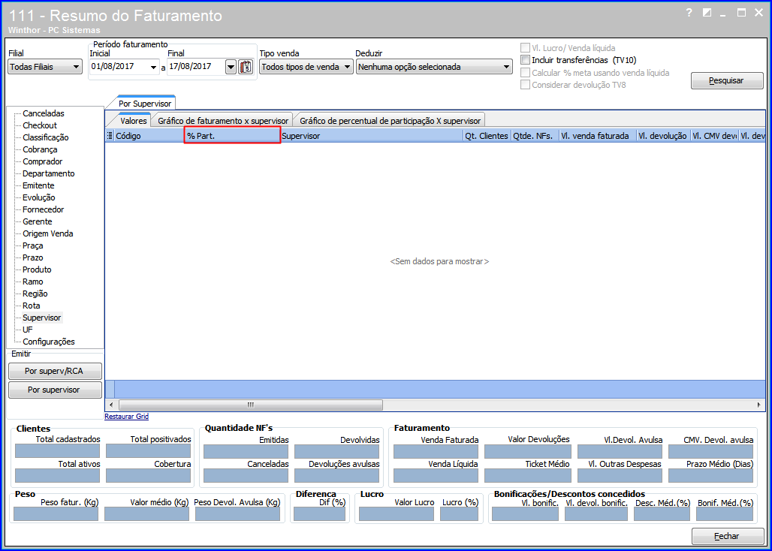Click the help question mark in title bar

(689, 14)
